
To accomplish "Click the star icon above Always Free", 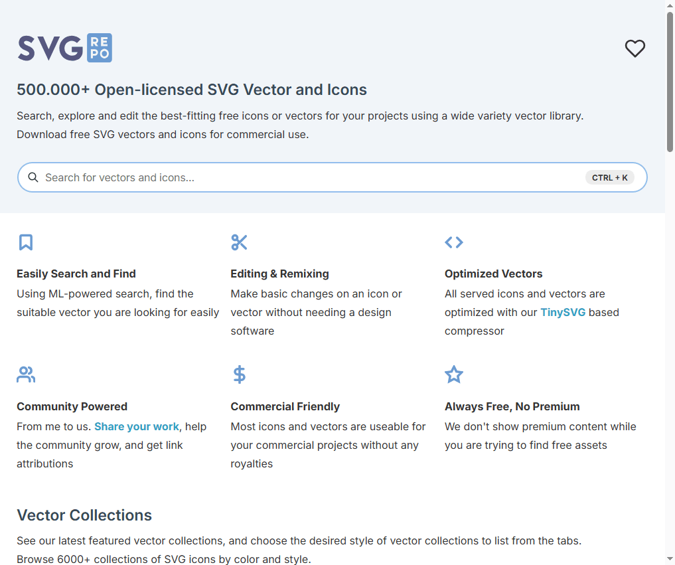I will coord(454,374).
